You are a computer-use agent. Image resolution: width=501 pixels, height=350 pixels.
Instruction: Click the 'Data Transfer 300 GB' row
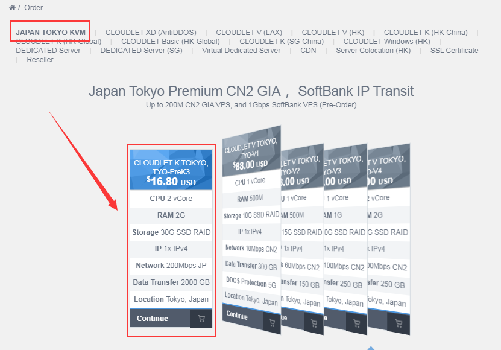(251, 265)
